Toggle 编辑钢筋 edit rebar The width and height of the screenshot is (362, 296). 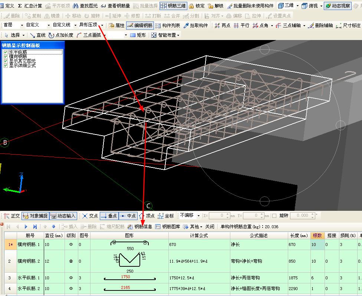tap(140, 25)
